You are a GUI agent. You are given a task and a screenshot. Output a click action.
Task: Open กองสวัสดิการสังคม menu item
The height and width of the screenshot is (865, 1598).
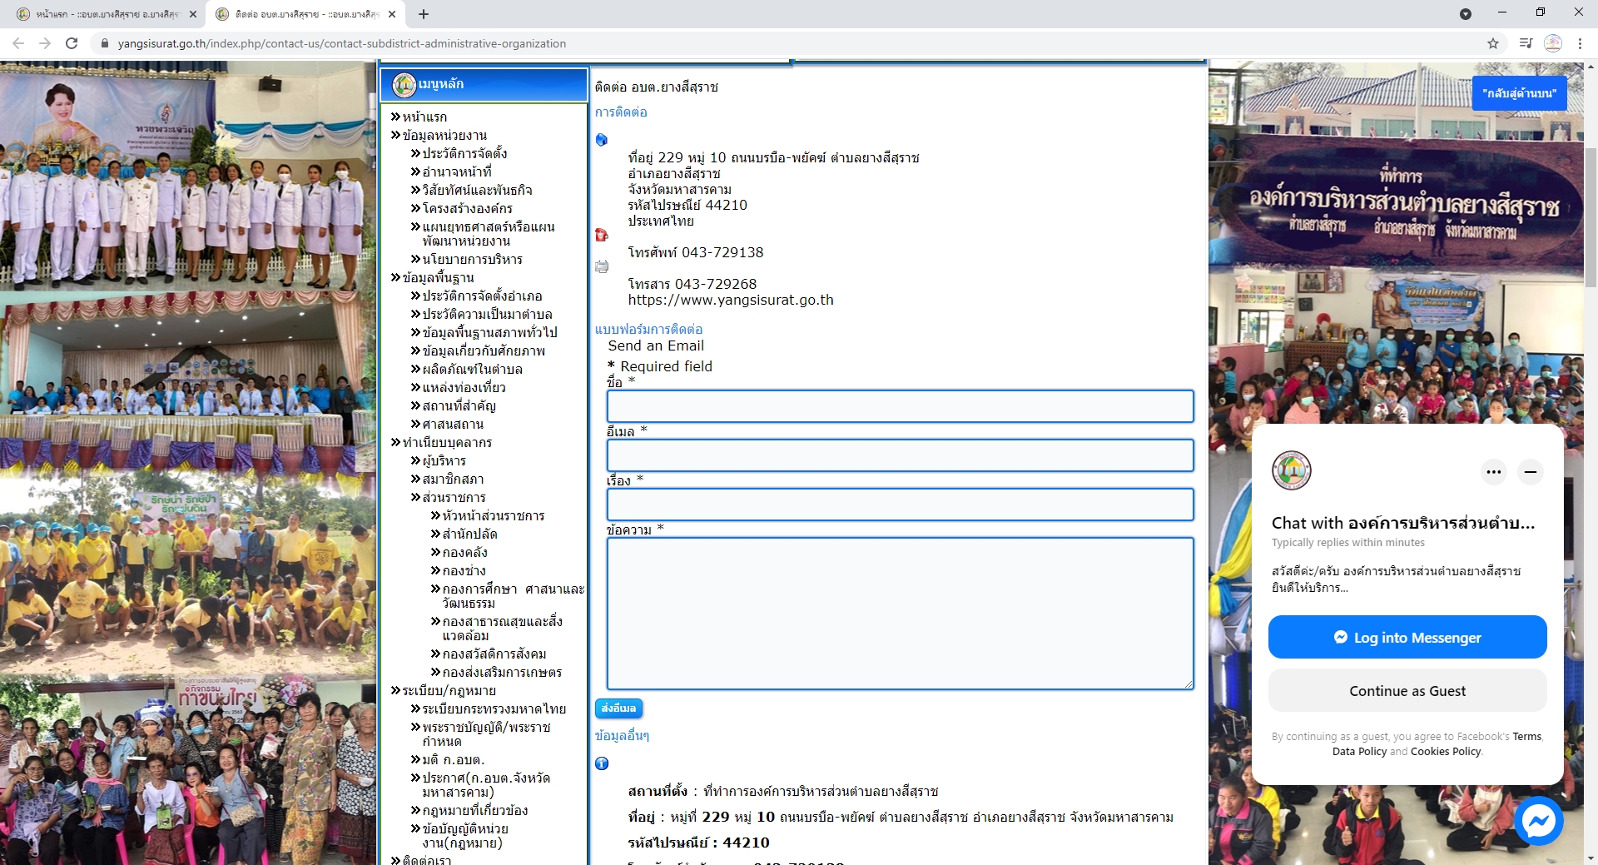tap(494, 654)
